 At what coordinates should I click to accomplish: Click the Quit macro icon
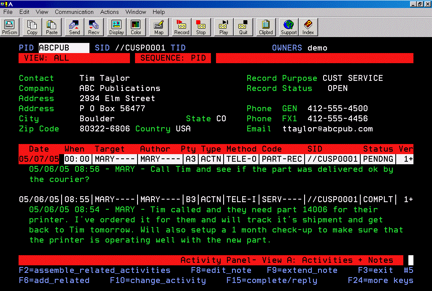tap(243, 27)
